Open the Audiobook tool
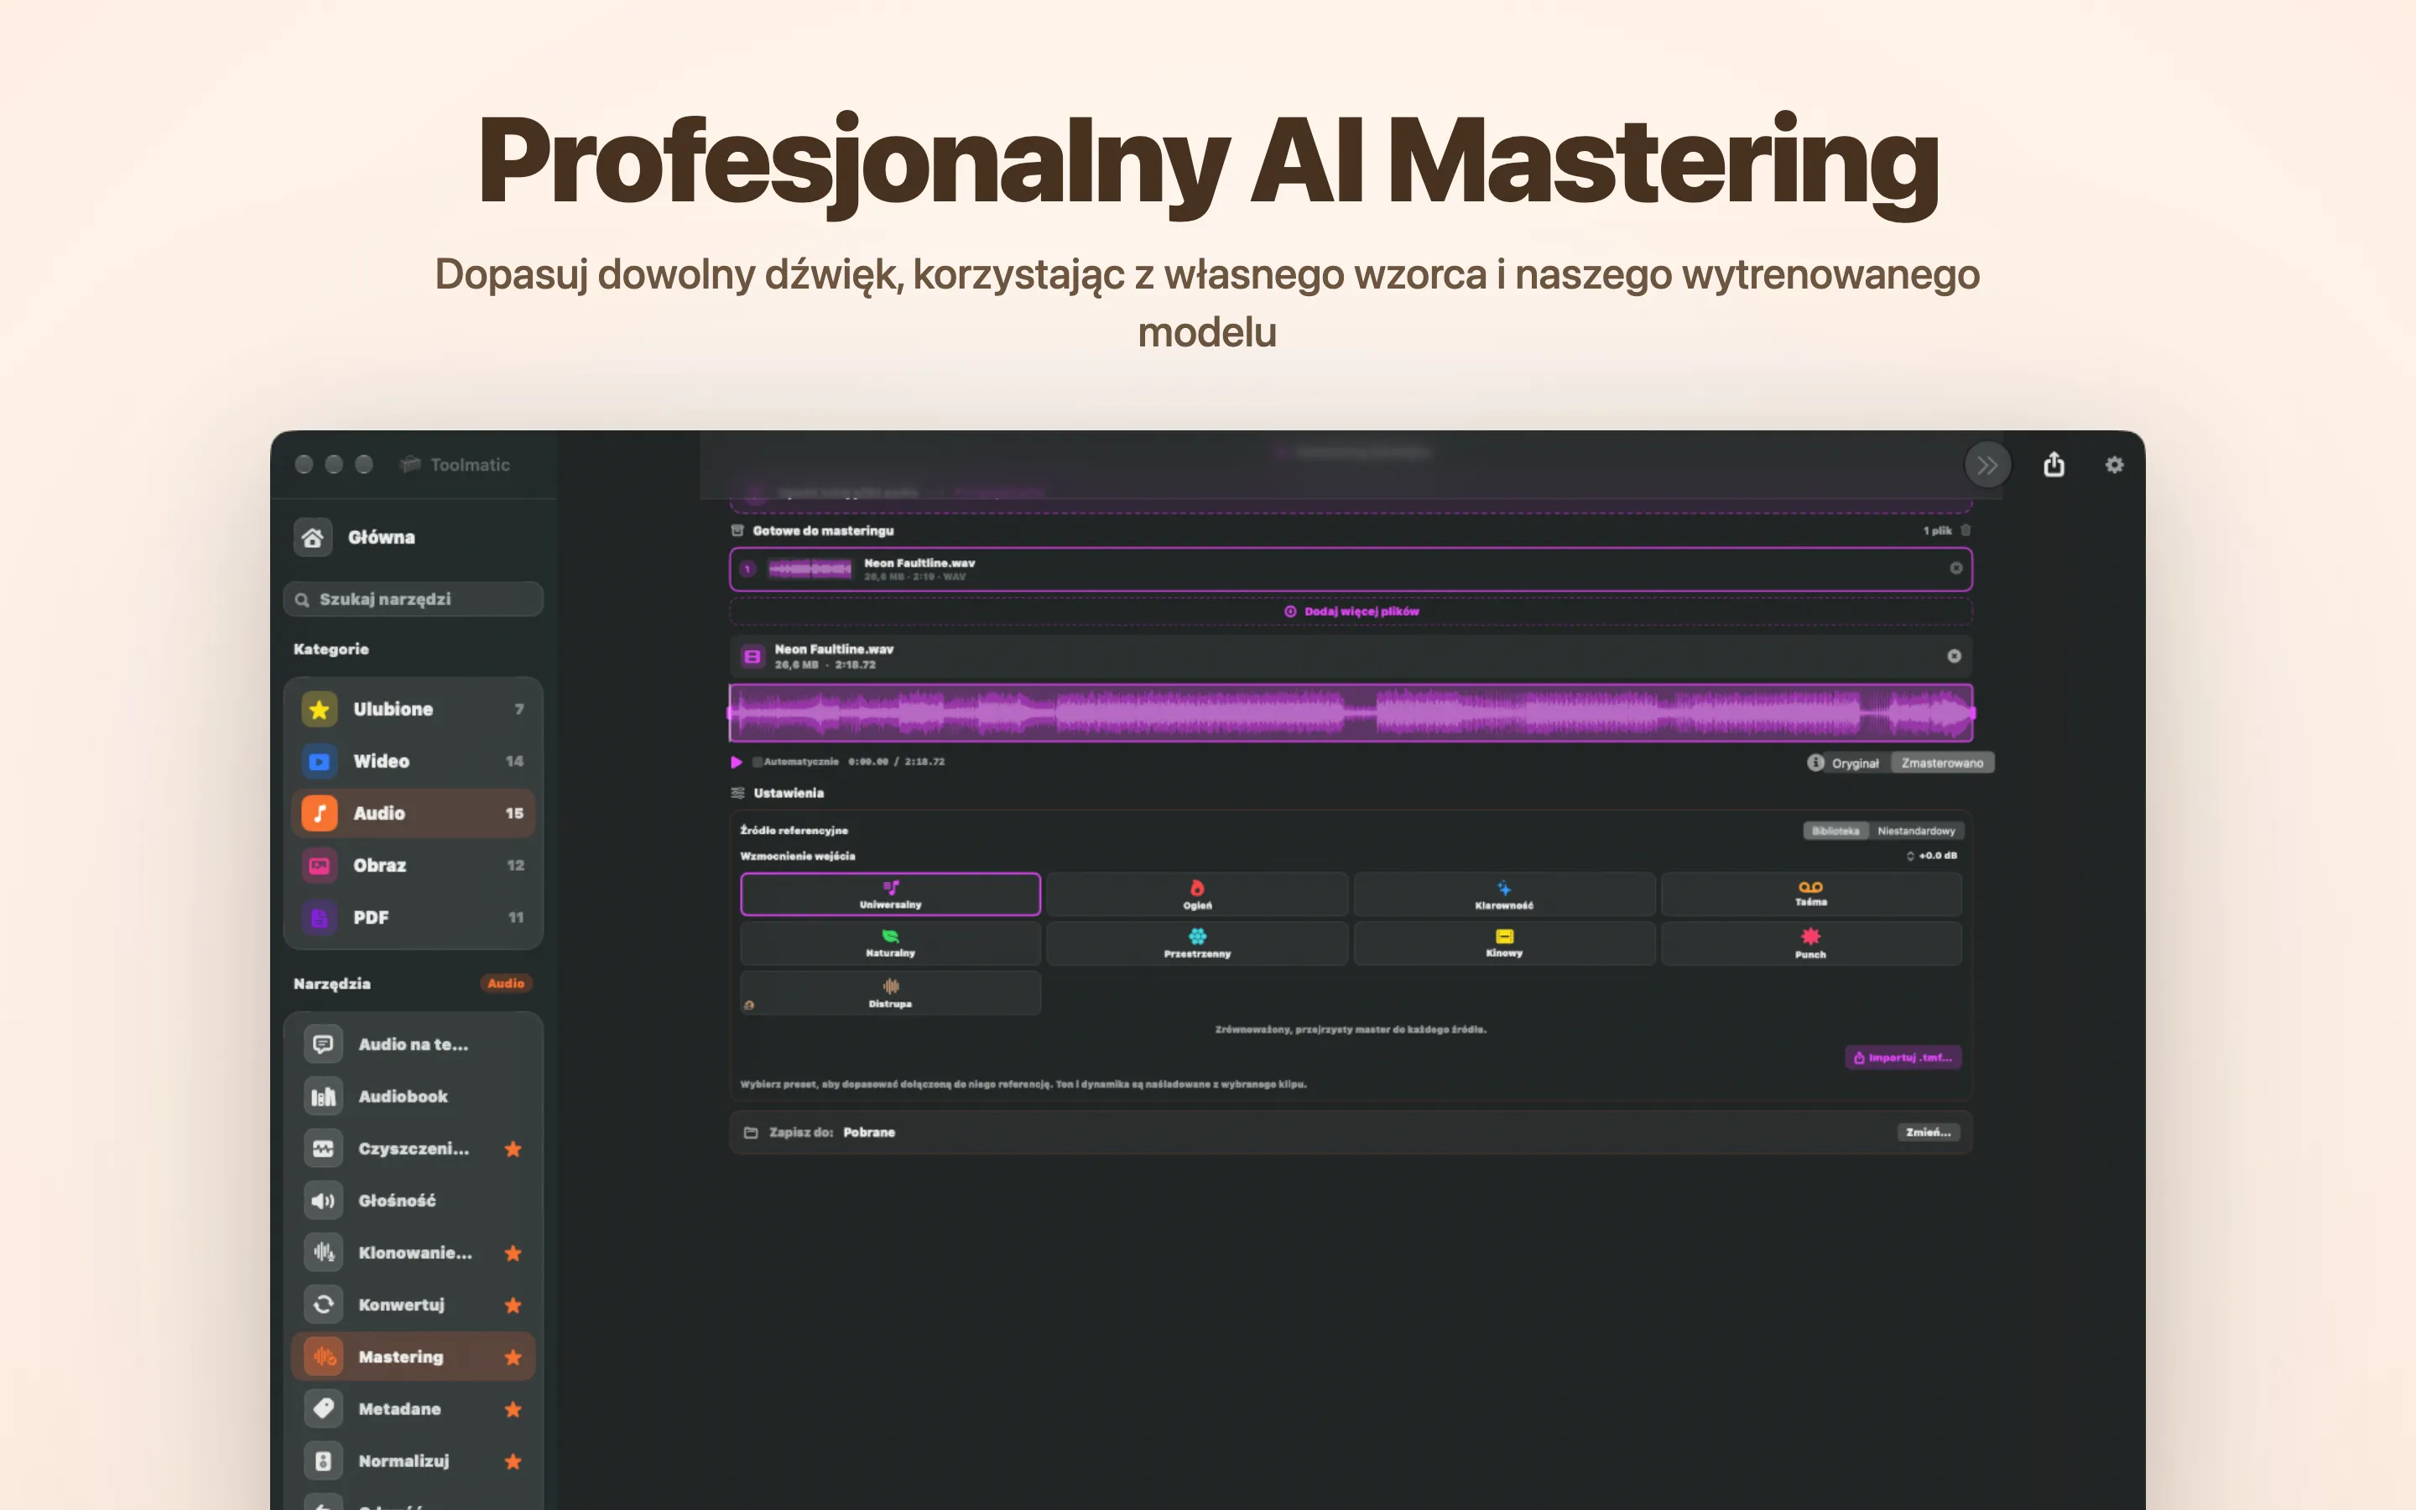 414,1096
